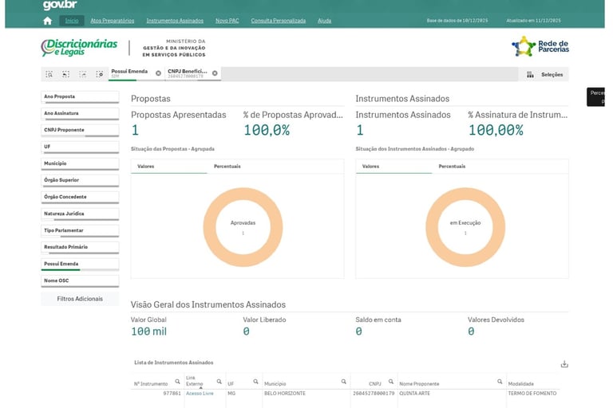
Task: Open the Município filter pane
Action: [80, 164]
